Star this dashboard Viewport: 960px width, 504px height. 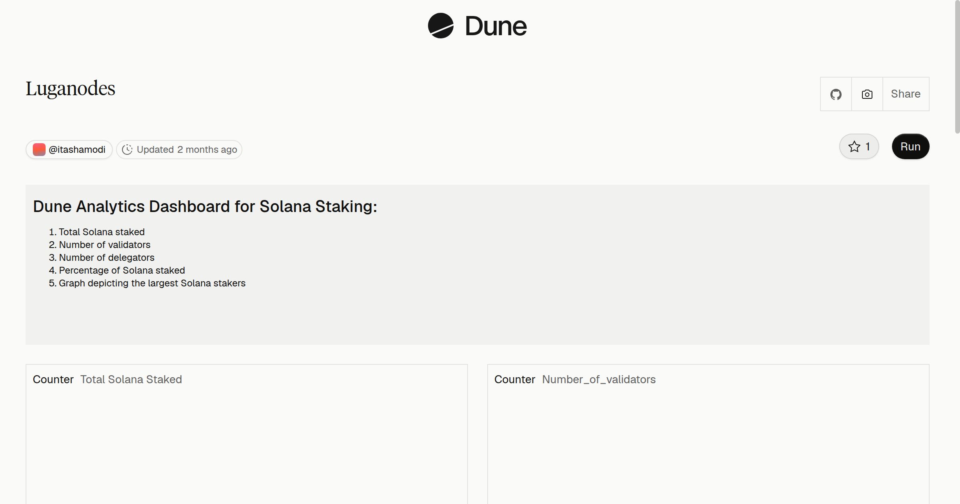pyautogui.click(x=859, y=146)
